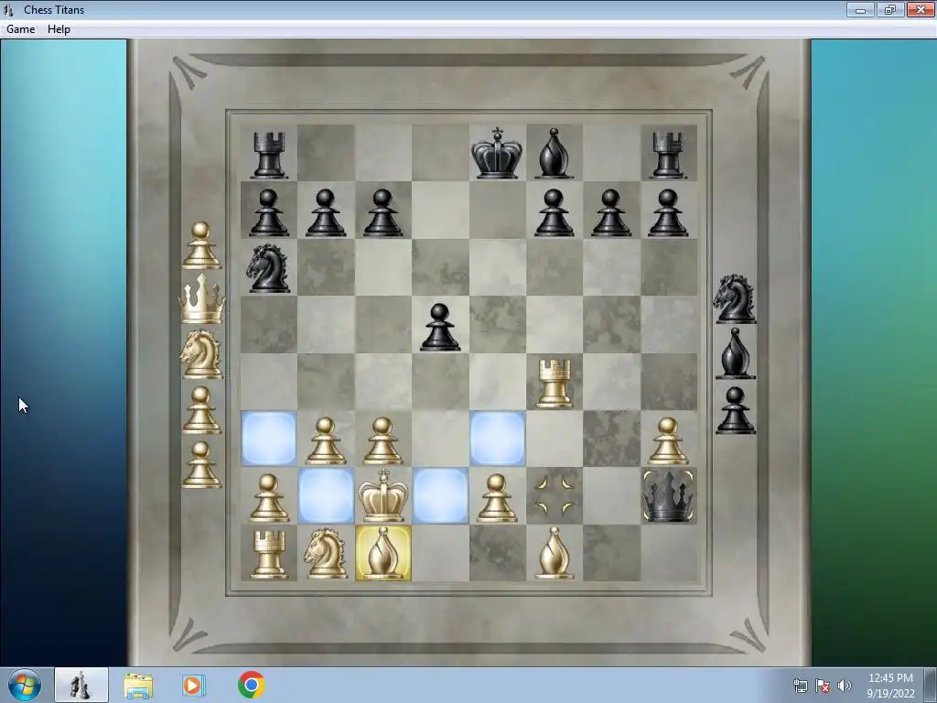Click the black king on the top row
The image size is (937, 703).
497,153
